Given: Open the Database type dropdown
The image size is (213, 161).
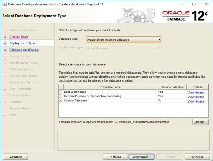Looking at the screenshot, I should click(124, 40).
